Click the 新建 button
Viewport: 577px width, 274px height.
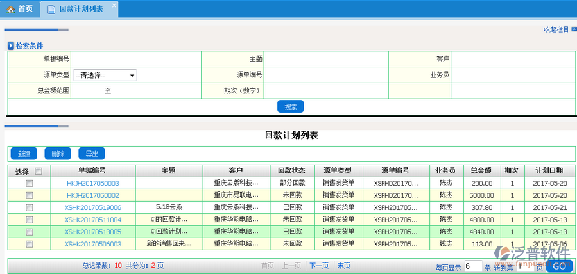tap(24, 154)
